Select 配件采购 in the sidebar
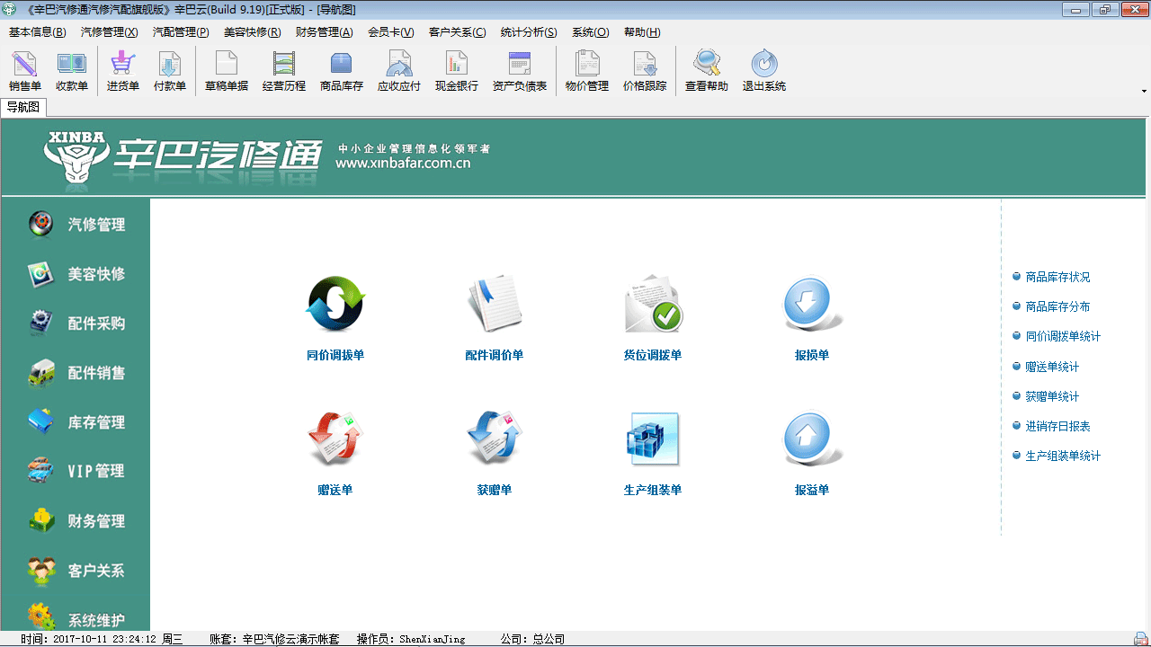Image resolution: width=1151 pixels, height=647 pixels. tap(76, 323)
